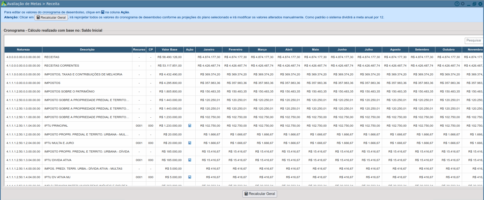Click Recalcular Geral button in the info banner

(x=51, y=18)
